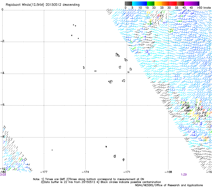Screen dimensions: 212x187
Task: Click the '-4' latitude axis label
Action: (2, 73)
